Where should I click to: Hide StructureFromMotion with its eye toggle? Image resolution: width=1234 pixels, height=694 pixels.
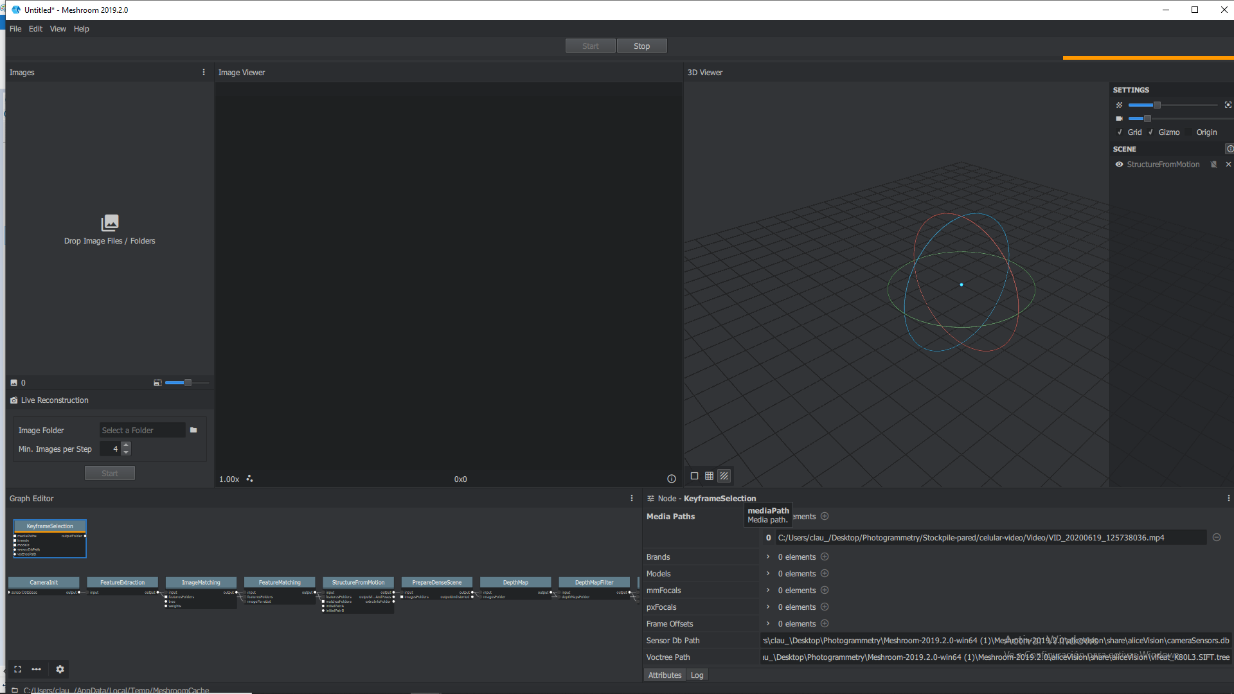coord(1119,165)
